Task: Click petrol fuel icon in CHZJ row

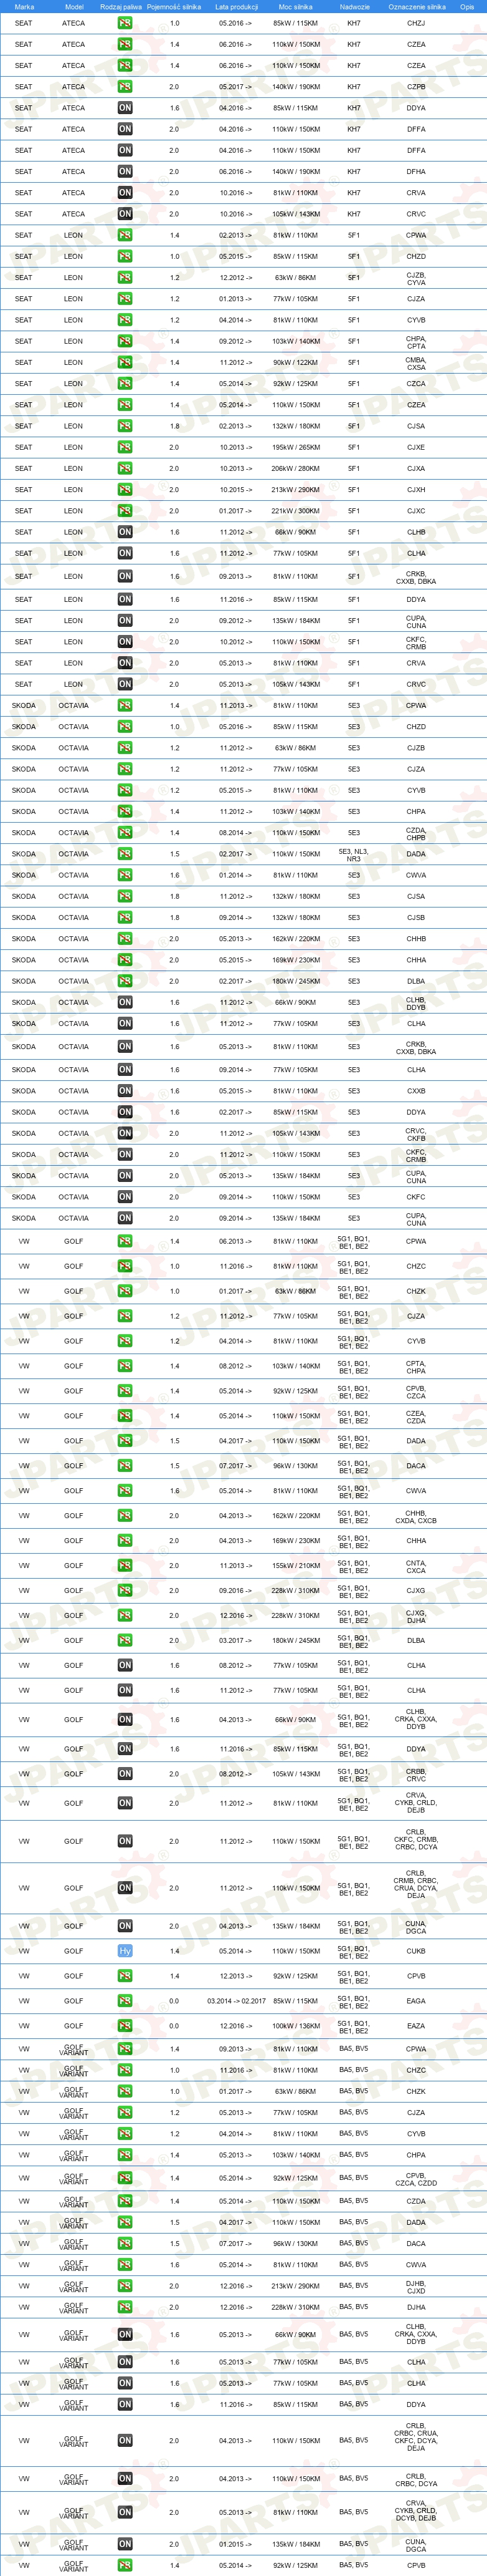Action: coord(125,23)
